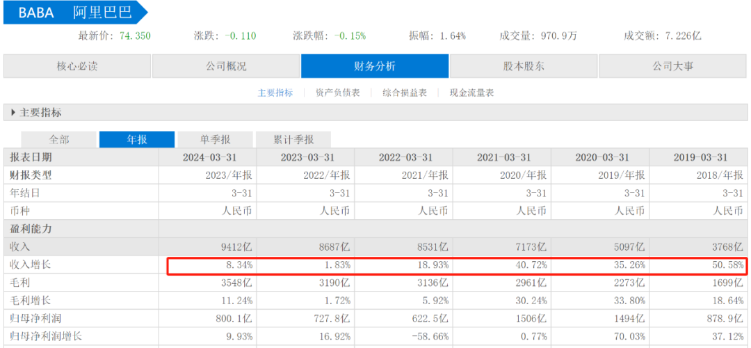Open the 股本股东 tab
This screenshot has height=348, width=751.
(x=524, y=66)
